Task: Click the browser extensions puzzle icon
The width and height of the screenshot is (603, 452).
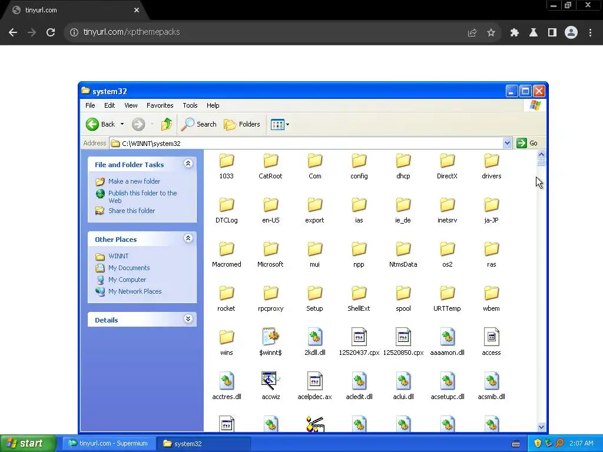Action: tap(515, 32)
